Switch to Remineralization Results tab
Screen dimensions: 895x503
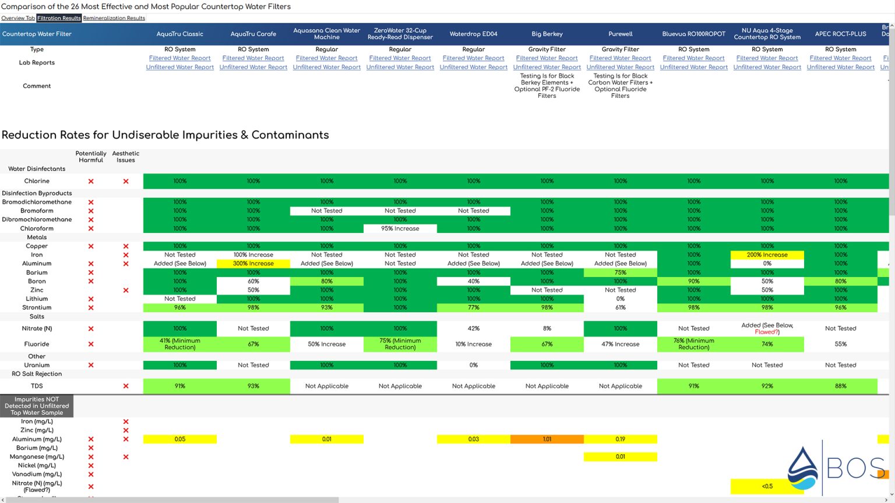[x=114, y=18]
